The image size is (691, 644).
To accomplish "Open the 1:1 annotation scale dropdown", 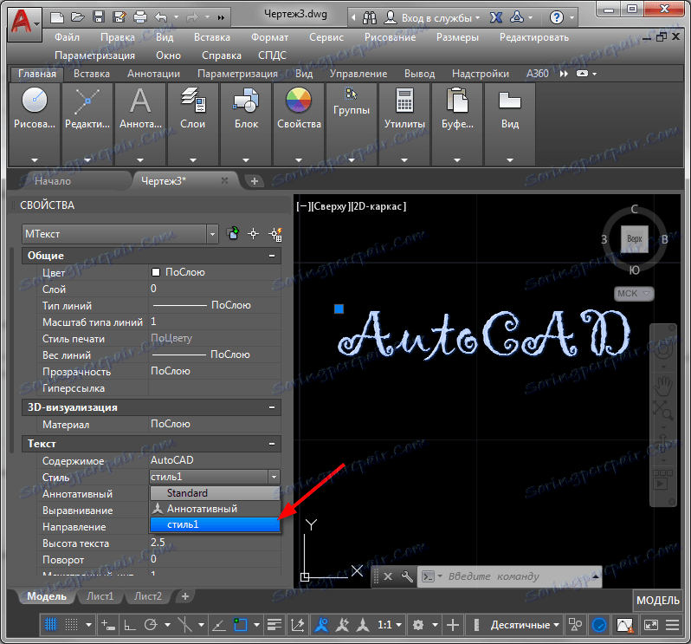I will coord(390,625).
